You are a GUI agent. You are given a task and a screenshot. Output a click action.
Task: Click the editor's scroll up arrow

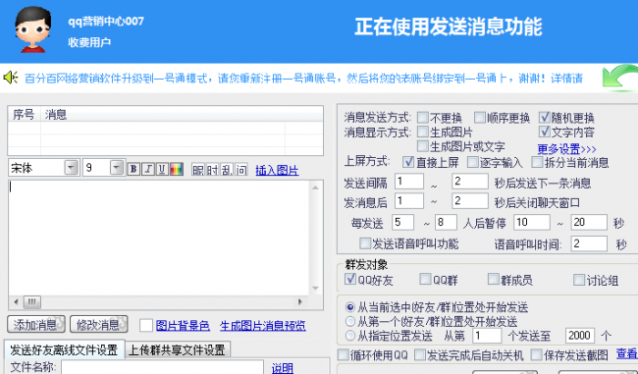click(x=315, y=187)
